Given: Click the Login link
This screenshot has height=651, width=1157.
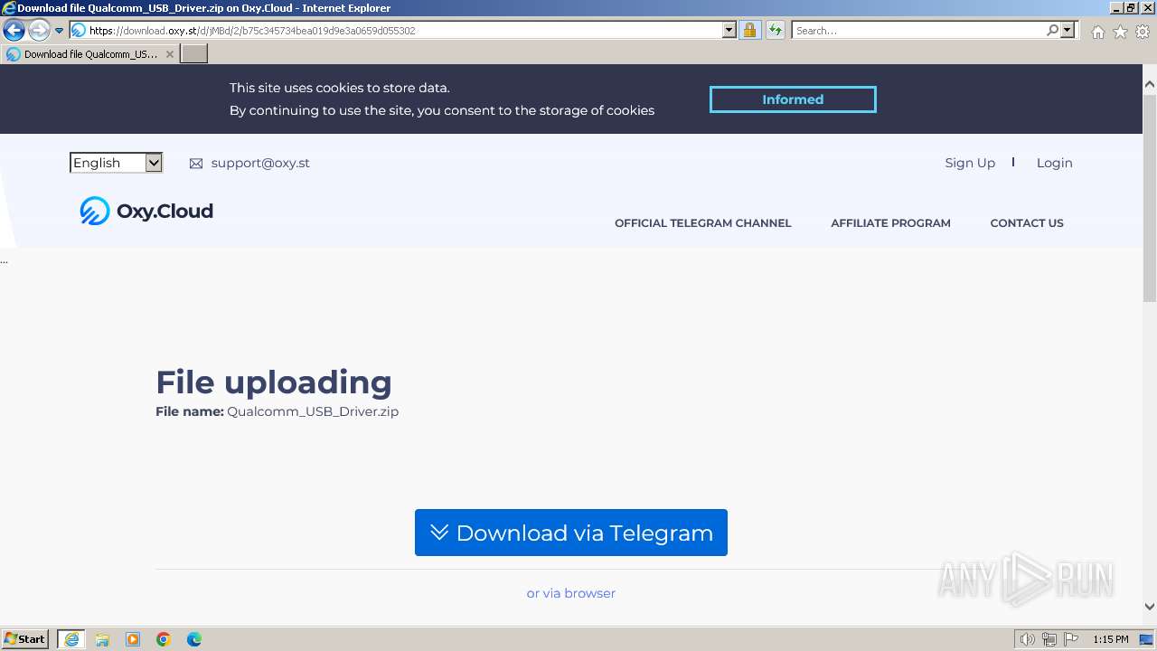Looking at the screenshot, I should pos(1054,163).
